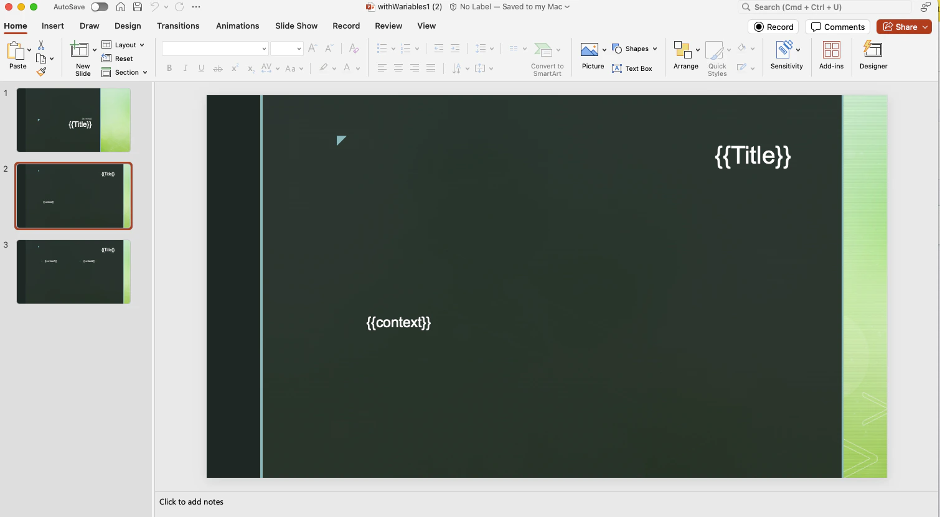Image resolution: width=940 pixels, height=517 pixels.
Task: Open the Section dropdown
Action: (x=125, y=72)
